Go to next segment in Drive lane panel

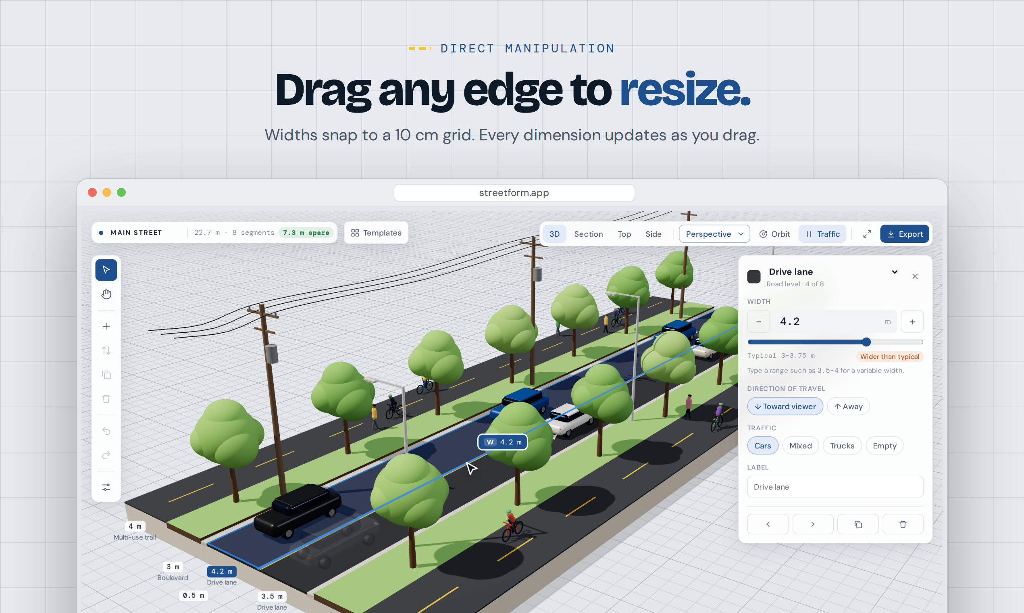(x=813, y=524)
